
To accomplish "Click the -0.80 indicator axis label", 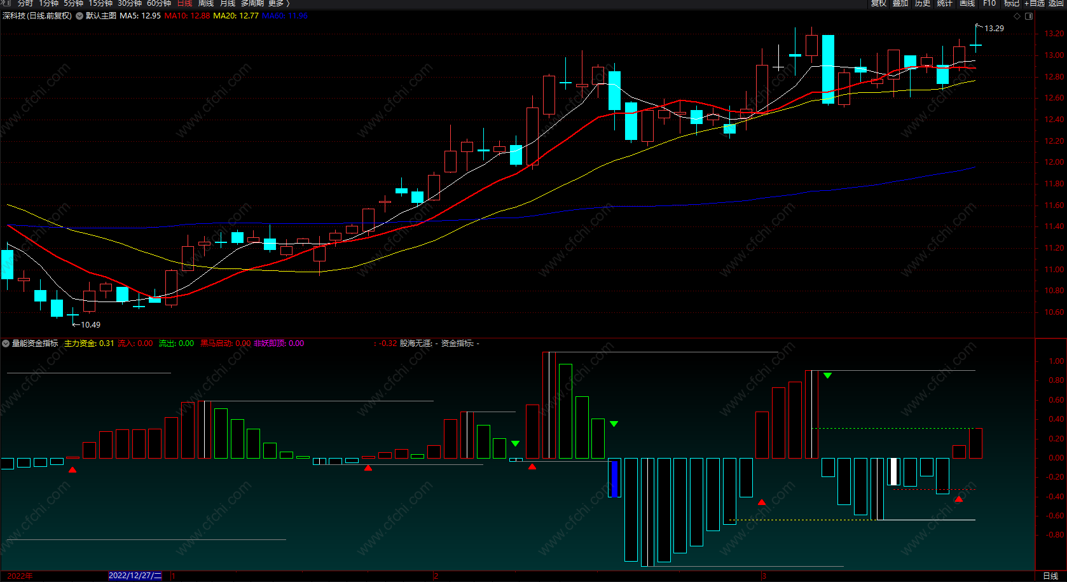I will coord(1054,535).
